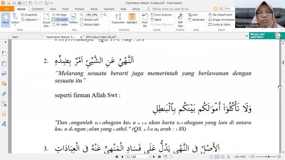Screen dimensions: 285x160
Task: Rotate the page left
Action: (x=89, y=20)
